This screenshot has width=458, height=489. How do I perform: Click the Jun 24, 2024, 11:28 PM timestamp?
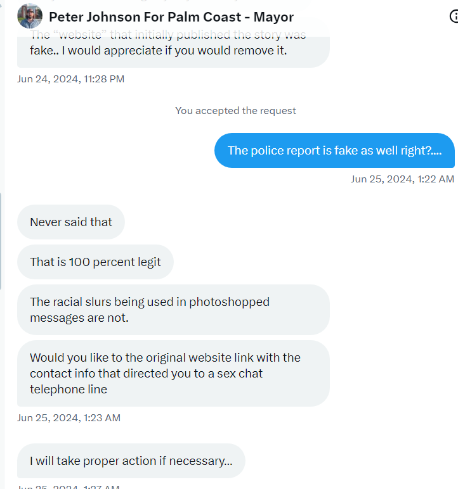click(x=71, y=79)
